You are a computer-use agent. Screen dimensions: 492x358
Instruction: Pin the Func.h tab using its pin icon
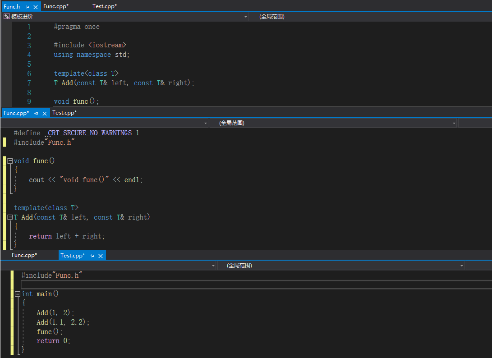point(28,7)
